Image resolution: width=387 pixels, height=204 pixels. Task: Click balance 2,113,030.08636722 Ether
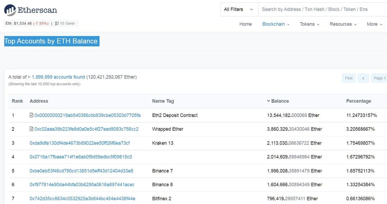[294, 143]
